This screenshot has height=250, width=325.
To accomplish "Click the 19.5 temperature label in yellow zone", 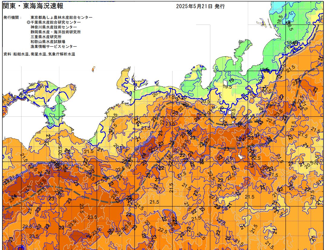I will click(227, 87).
